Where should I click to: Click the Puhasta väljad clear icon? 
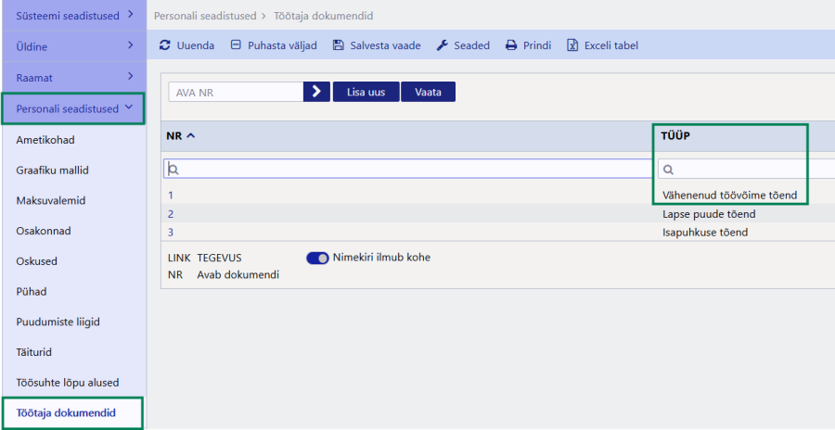236,45
